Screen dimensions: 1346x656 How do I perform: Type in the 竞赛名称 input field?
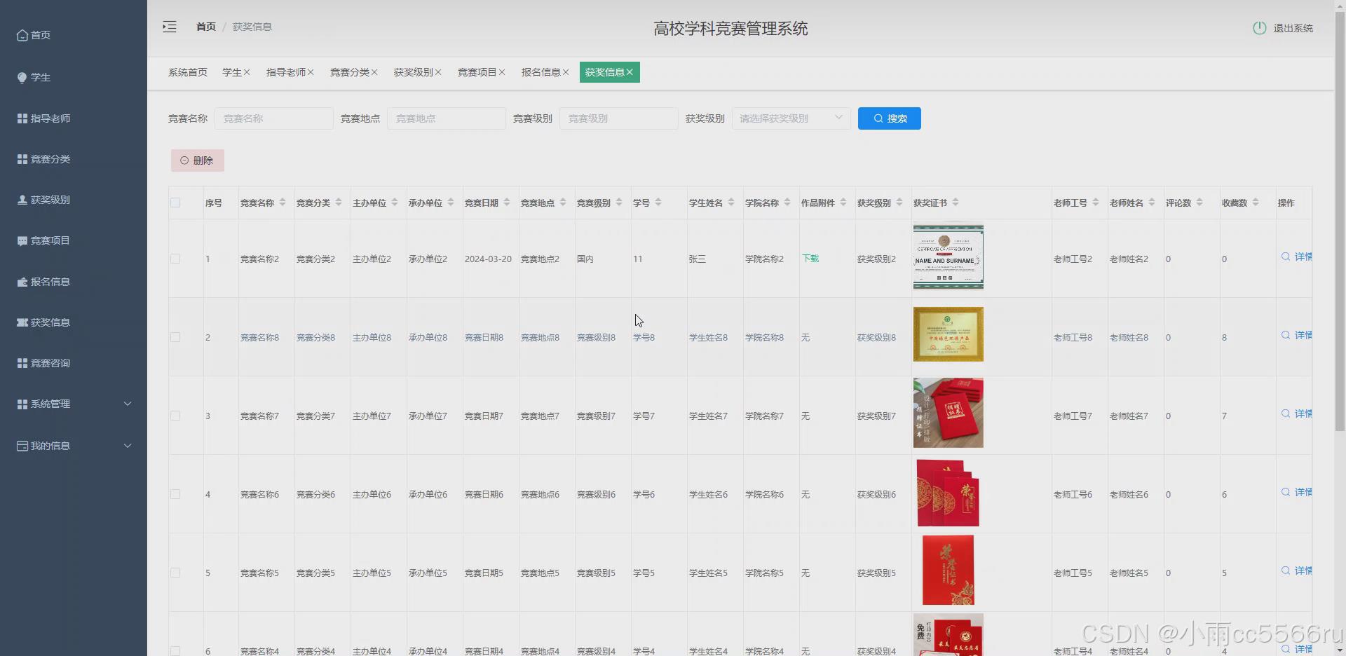click(x=273, y=118)
